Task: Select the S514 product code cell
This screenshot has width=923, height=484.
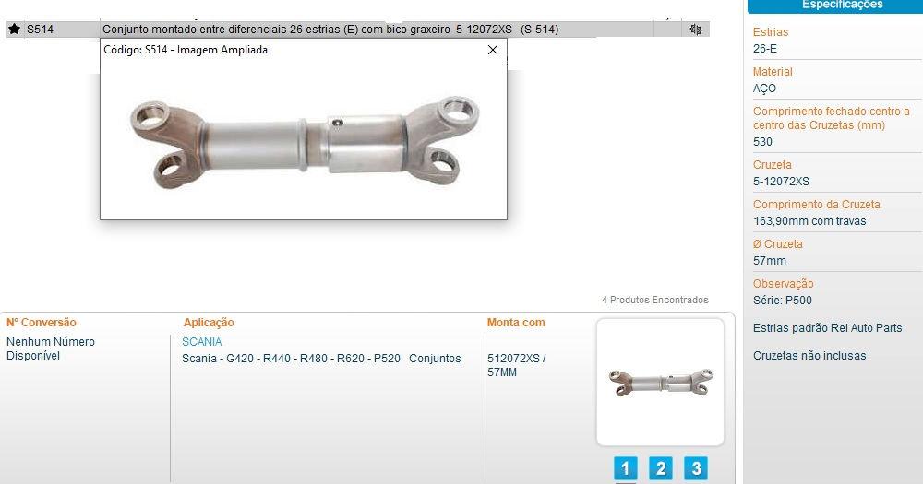Action: coord(40,29)
